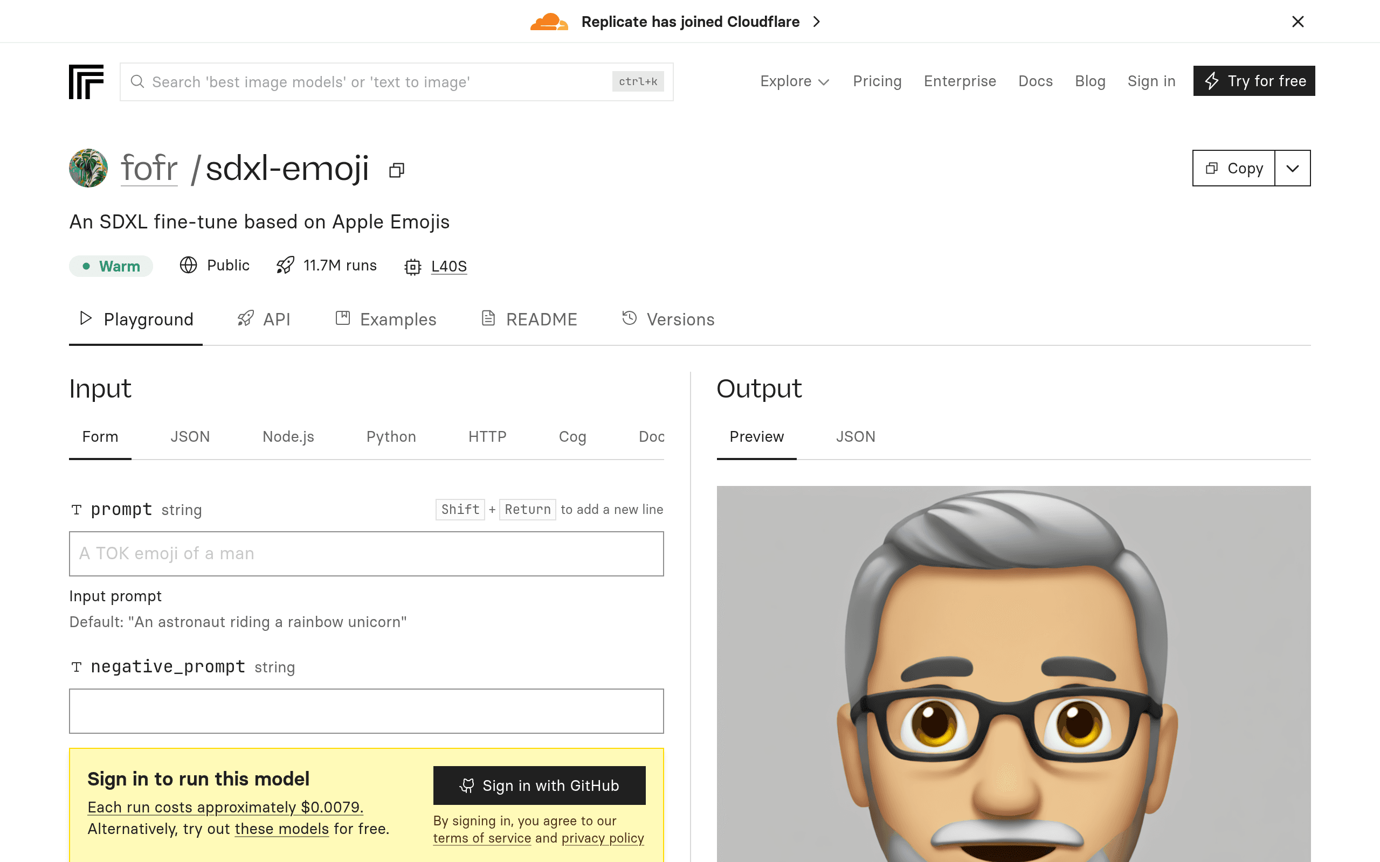The image size is (1380, 862).
Task: Select the Form input tab
Action: [x=100, y=437]
